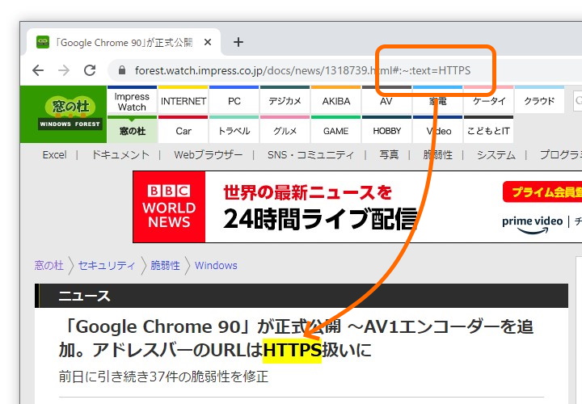Viewport: 582px width, 404px height.
Task: Open the Car nav tab
Action: (183, 131)
